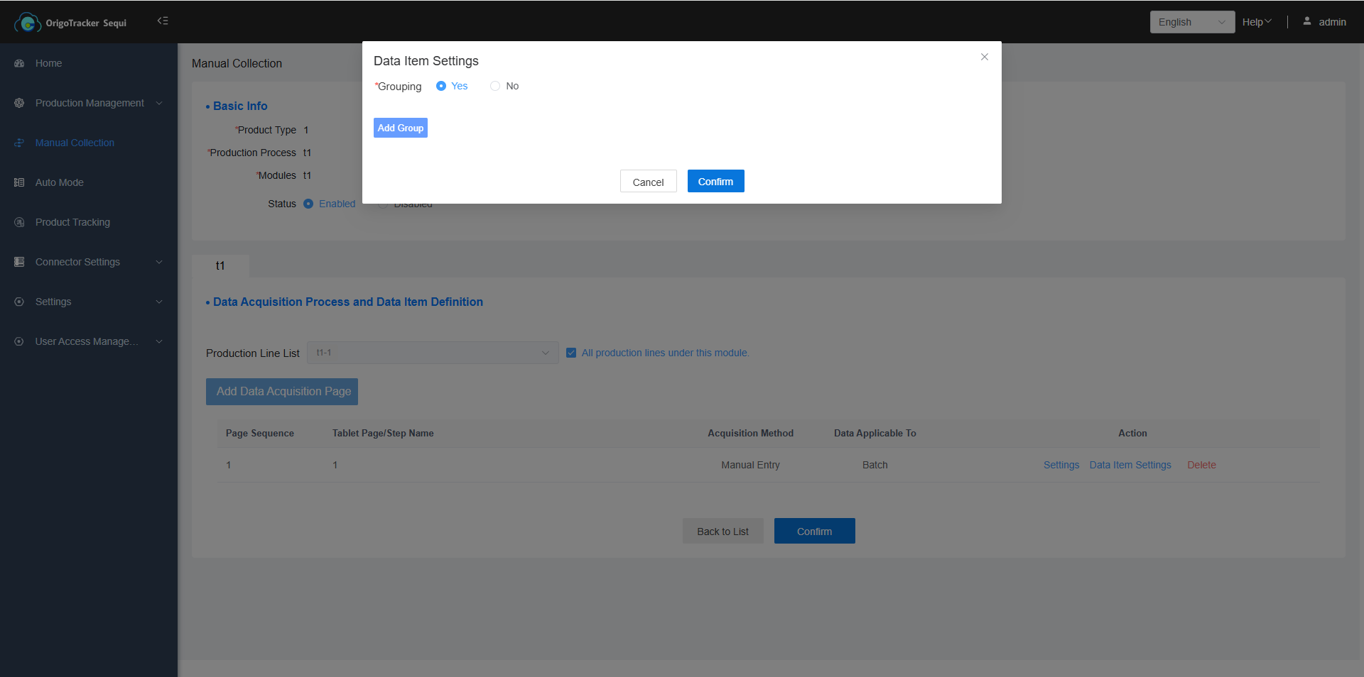This screenshot has height=677, width=1364.
Task: Click the Home icon in sidebar
Action: [19, 63]
